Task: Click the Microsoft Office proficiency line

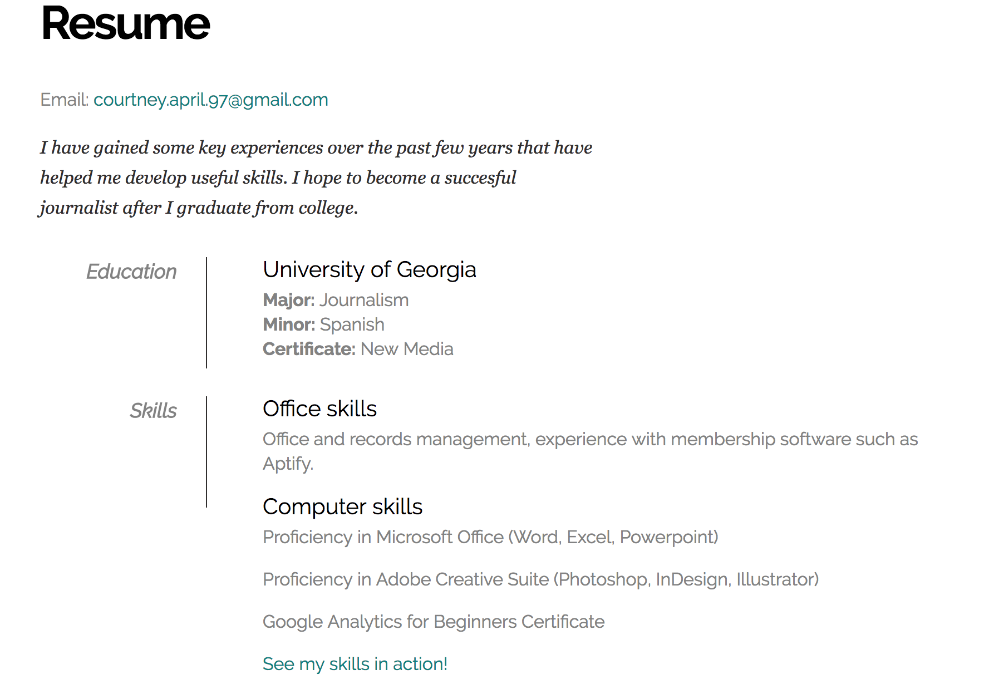Action: tap(490, 537)
